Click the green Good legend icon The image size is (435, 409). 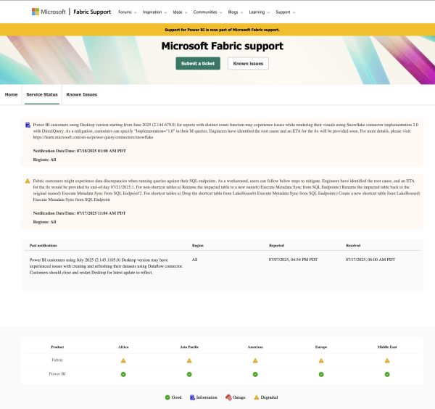point(167,397)
